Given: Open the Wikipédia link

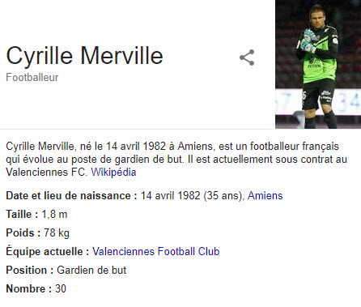Looking at the screenshot, I should tap(113, 172).
